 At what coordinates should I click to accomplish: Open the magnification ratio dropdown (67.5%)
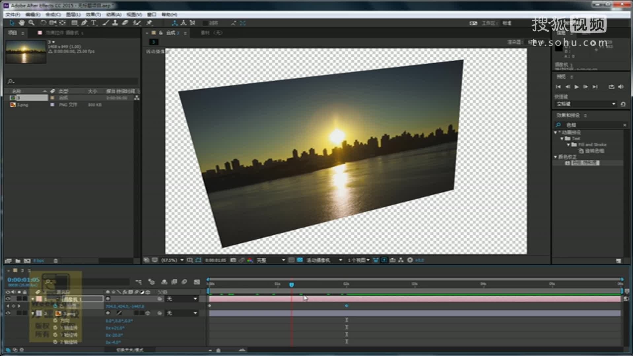click(172, 260)
